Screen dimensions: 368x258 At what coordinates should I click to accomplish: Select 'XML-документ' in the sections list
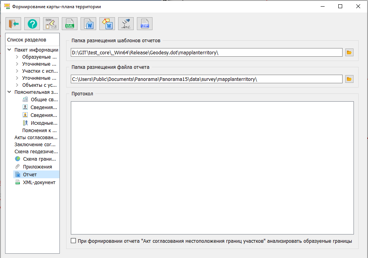[39, 183]
